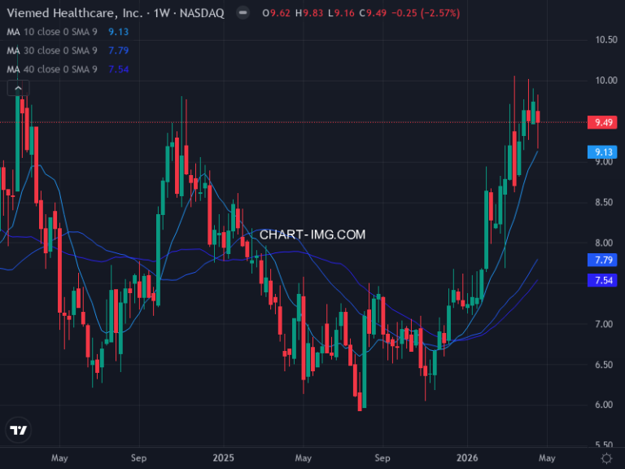Screen dimensions: 625x469
Task: Select the MA 30 close indicator legend
Action: click(x=52, y=50)
